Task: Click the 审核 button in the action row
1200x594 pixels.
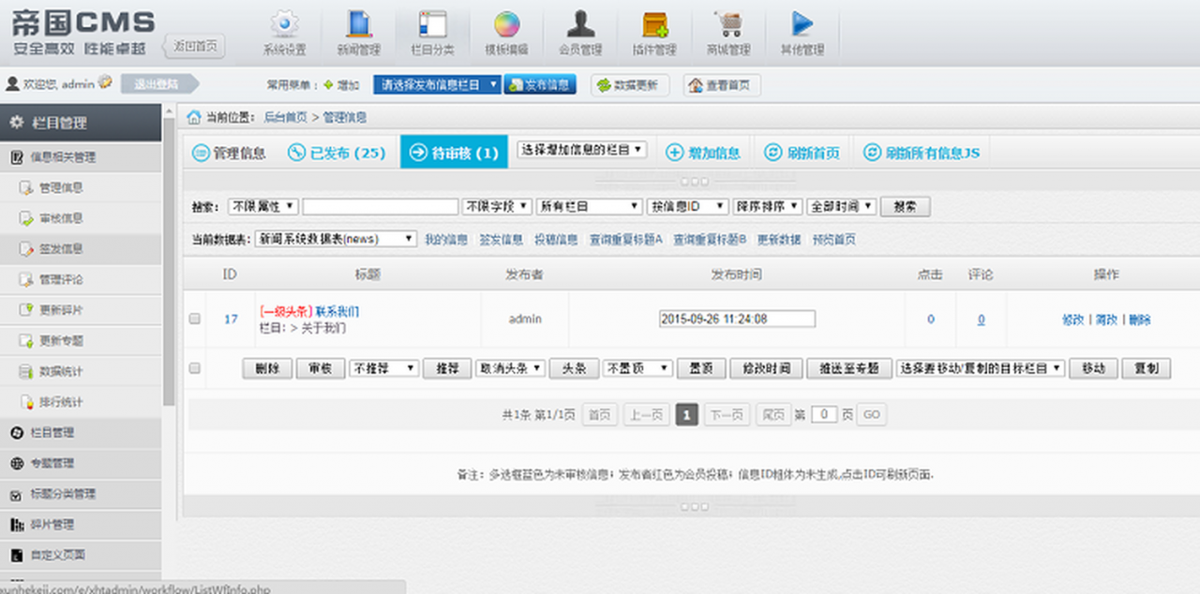Action: tap(321, 368)
